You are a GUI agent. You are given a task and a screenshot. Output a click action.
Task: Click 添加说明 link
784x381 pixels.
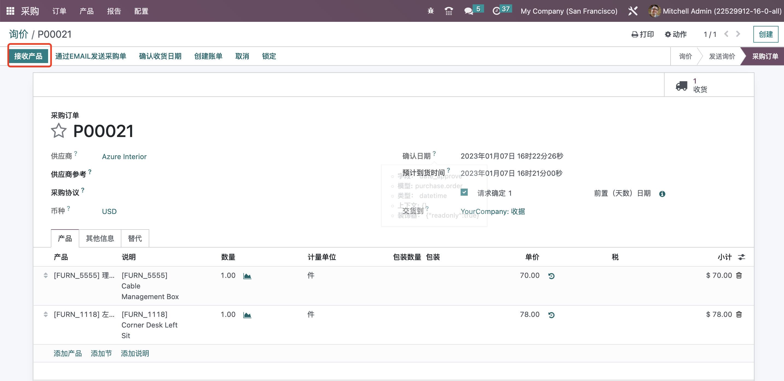(x=135, y=353)
